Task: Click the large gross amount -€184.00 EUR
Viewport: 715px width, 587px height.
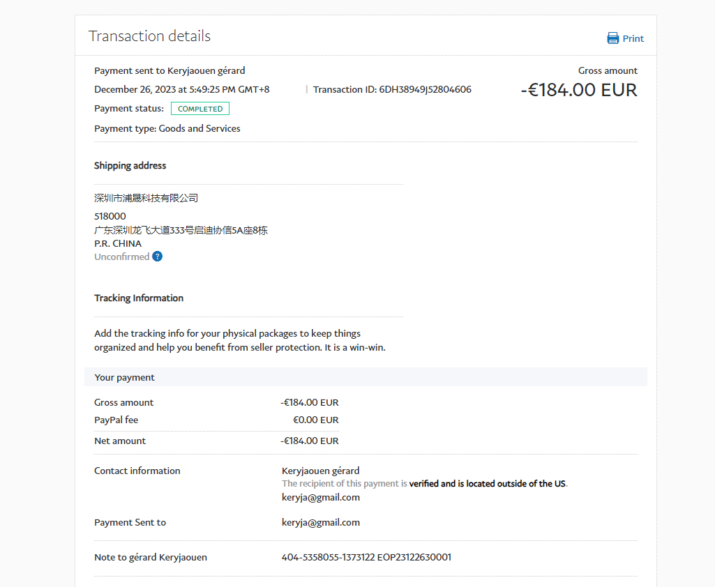Action: [x=579, y=90]
